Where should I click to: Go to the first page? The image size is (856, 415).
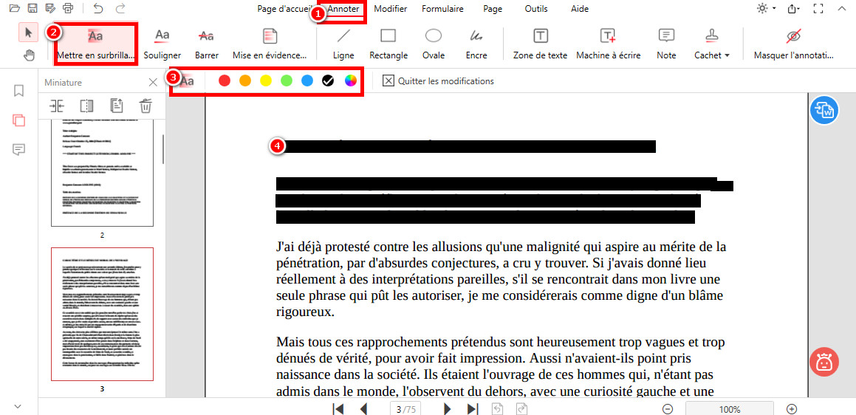click(x=338, y=409)
